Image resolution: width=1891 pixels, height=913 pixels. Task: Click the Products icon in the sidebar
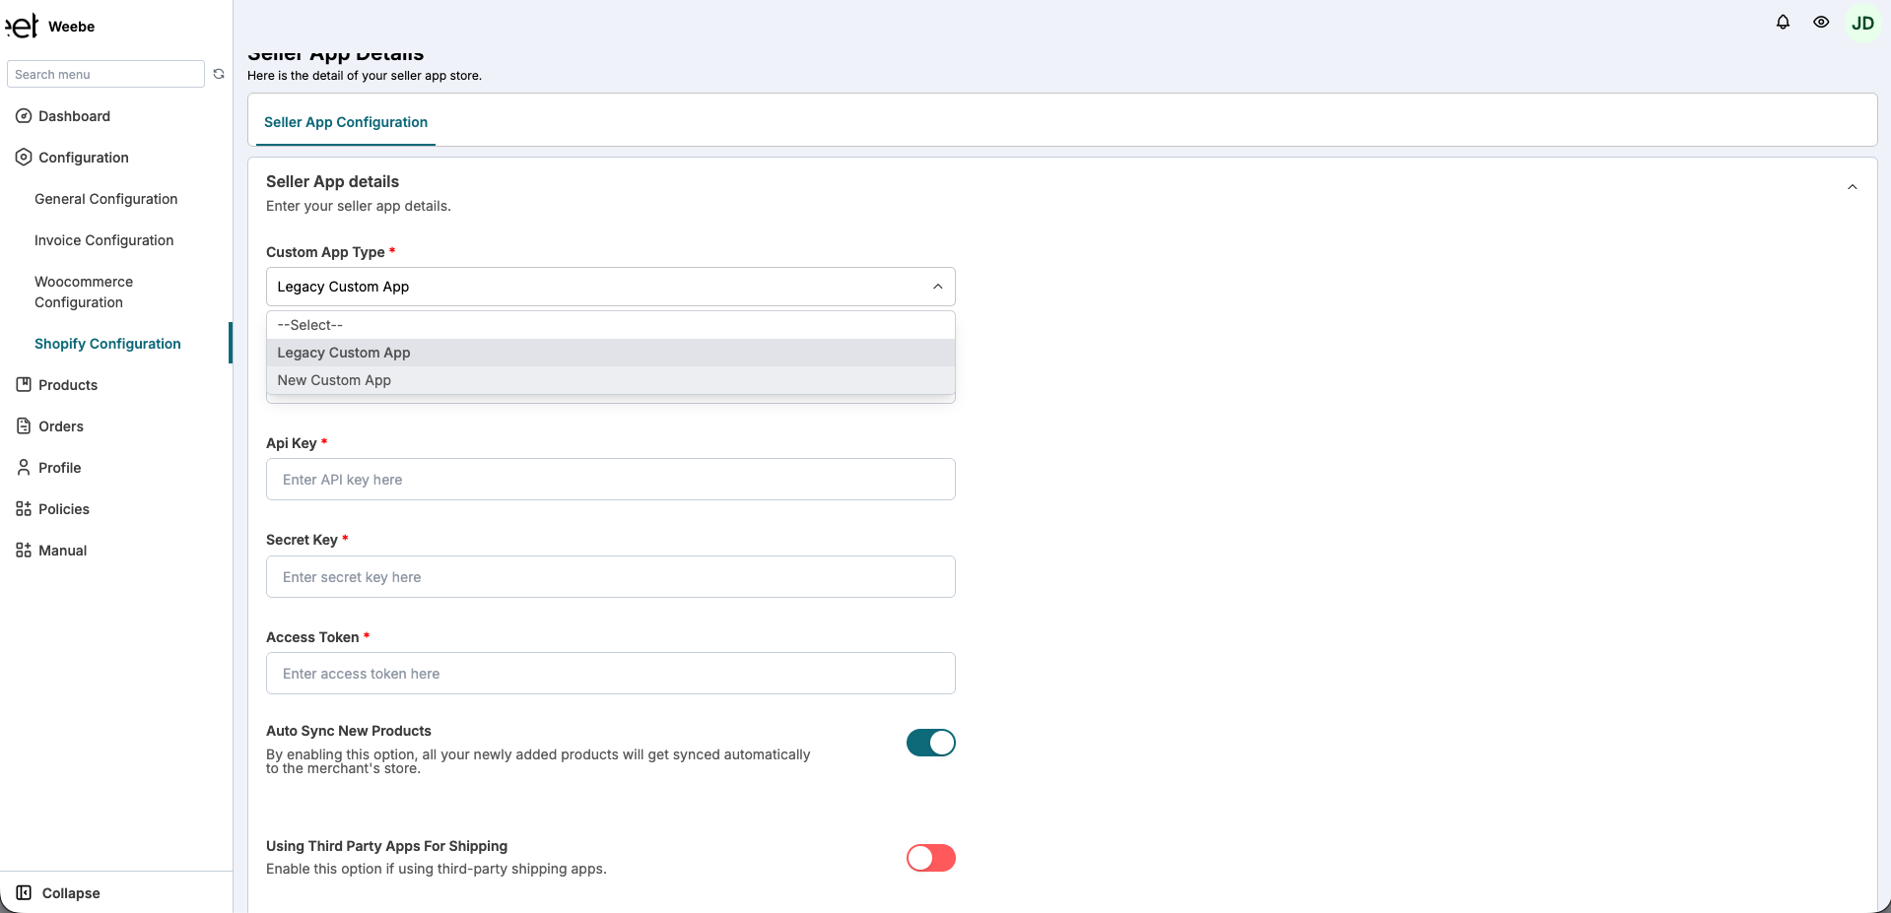pos(23,384)
